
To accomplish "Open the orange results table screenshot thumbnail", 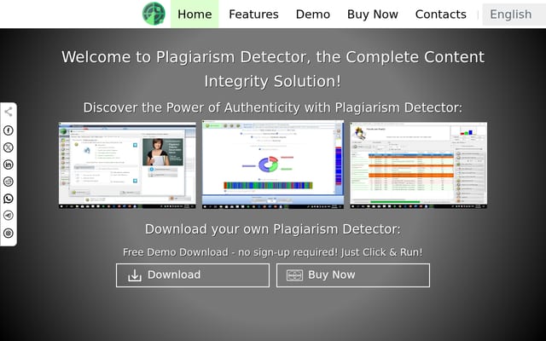I will pos(419,165).
